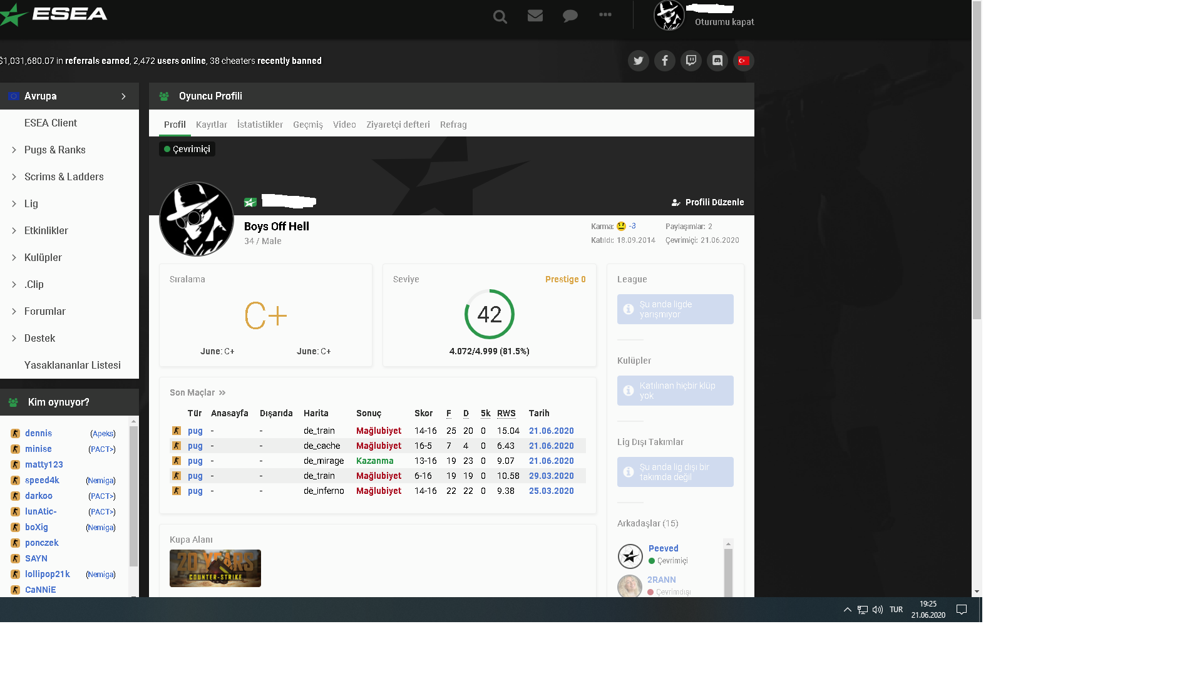The image size is (1202, 676).
Task: Open the 29.03.2020 match date link
Action: [552, 476]
